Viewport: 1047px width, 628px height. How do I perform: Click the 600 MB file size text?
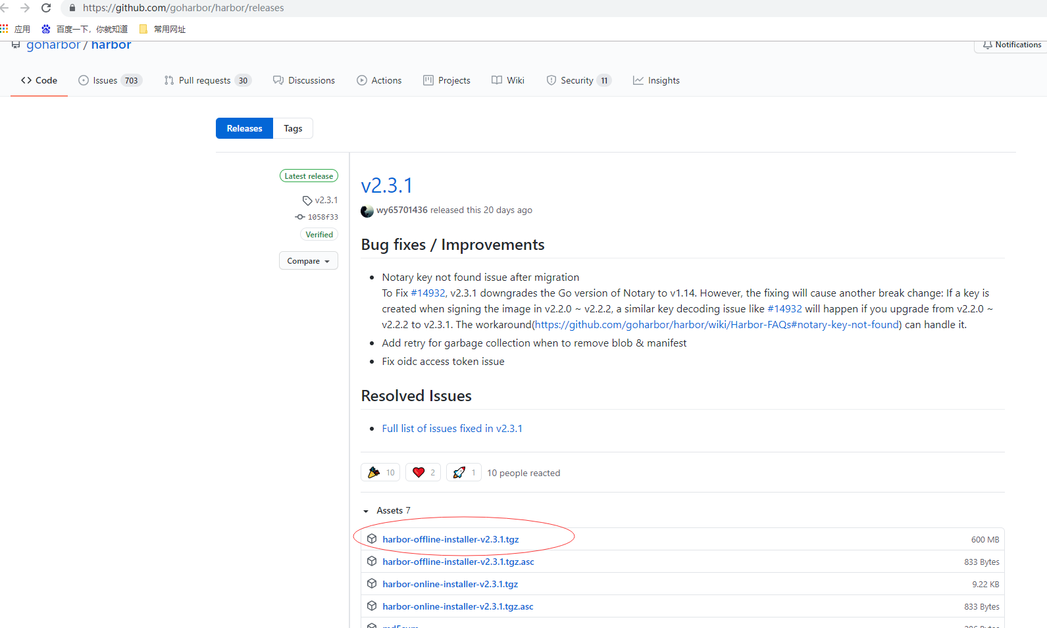(x=985, y=540)
